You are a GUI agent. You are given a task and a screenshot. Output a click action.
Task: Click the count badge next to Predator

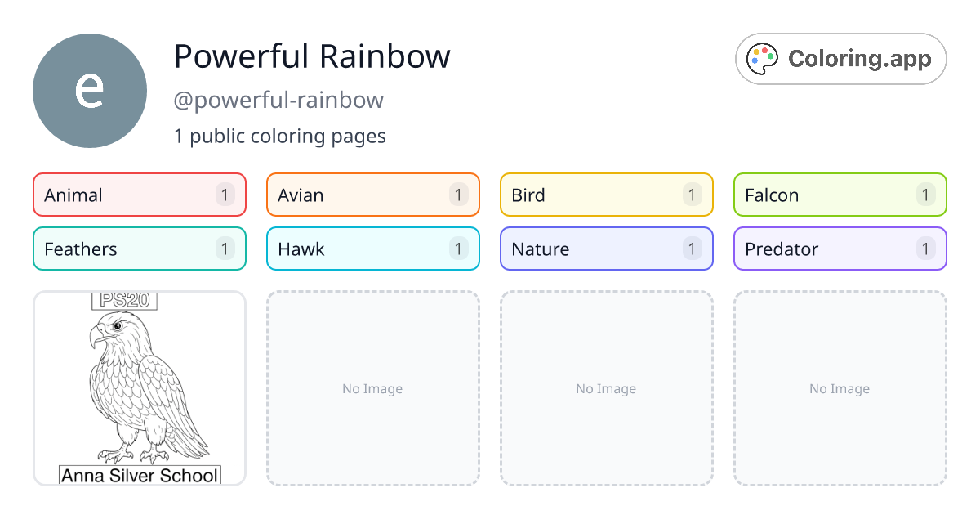[x=925, y=249]
